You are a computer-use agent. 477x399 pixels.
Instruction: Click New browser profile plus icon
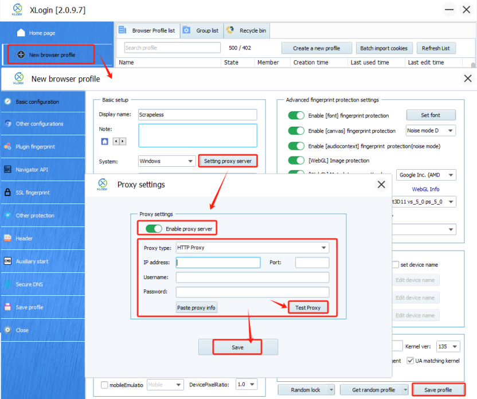21,54
